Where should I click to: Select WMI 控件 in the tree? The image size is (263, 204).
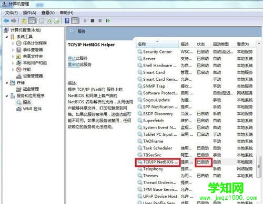pos(32,109)
